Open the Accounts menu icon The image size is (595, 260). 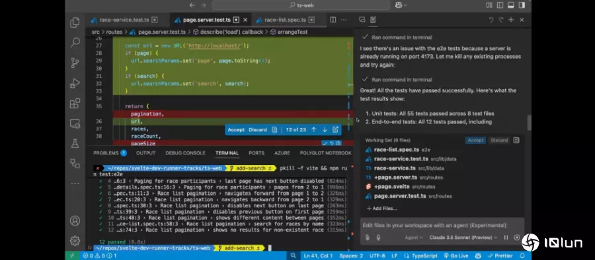tap(75, 220)
